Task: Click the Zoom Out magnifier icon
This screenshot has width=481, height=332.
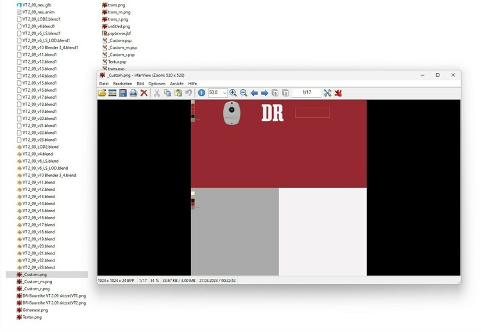Action: coord(244,93)
